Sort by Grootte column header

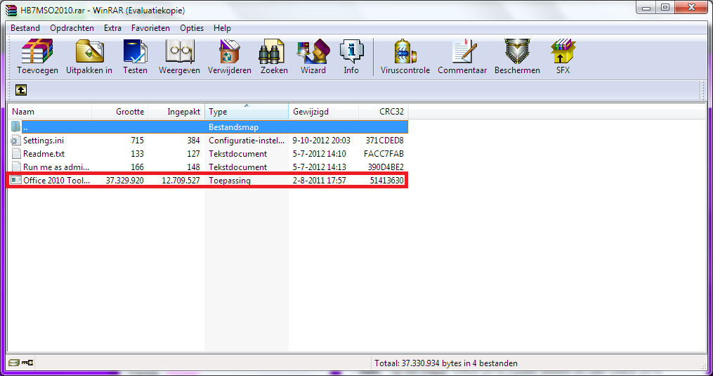pyautogui.click(x=120, y=112)
